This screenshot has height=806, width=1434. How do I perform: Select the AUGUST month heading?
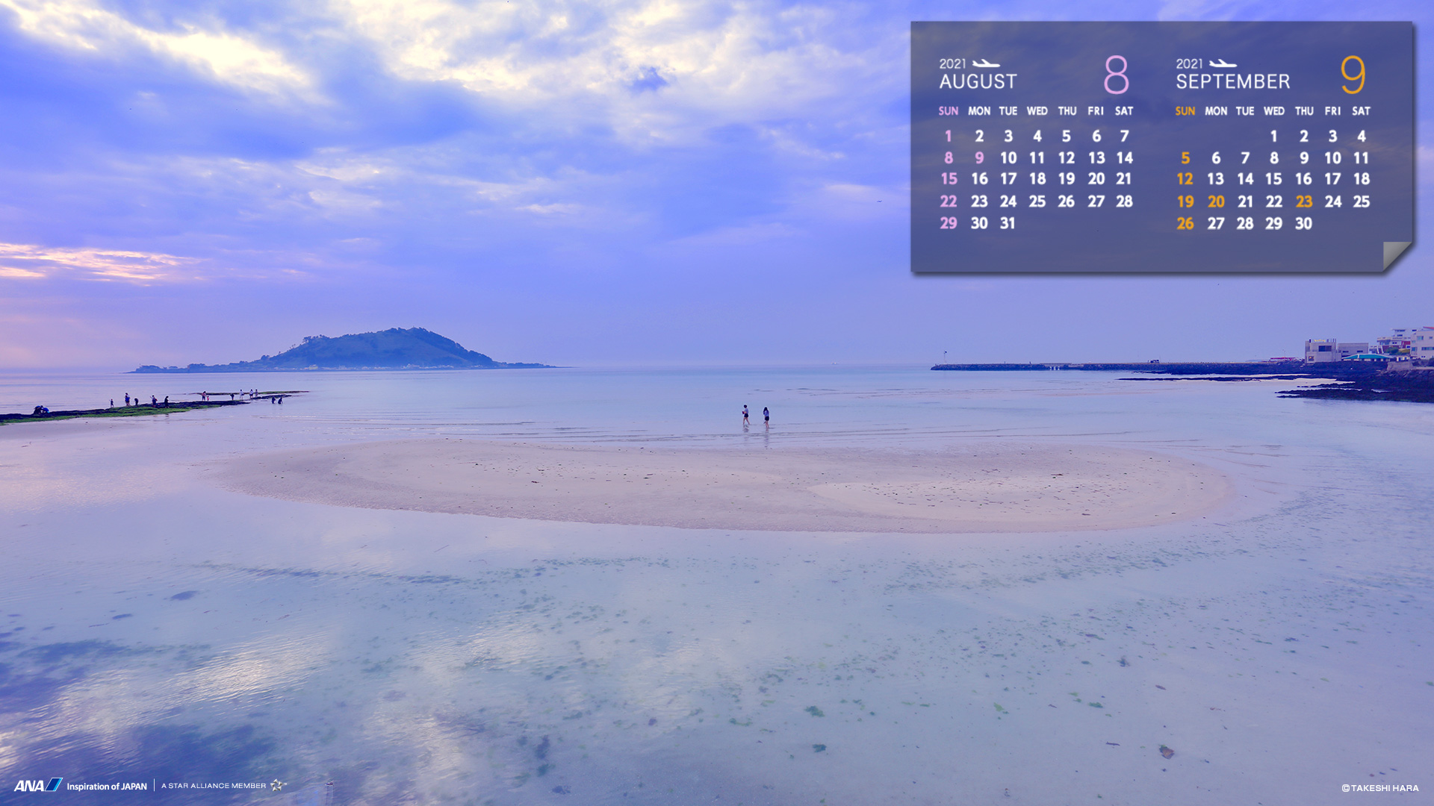click(x=978, y=81)
